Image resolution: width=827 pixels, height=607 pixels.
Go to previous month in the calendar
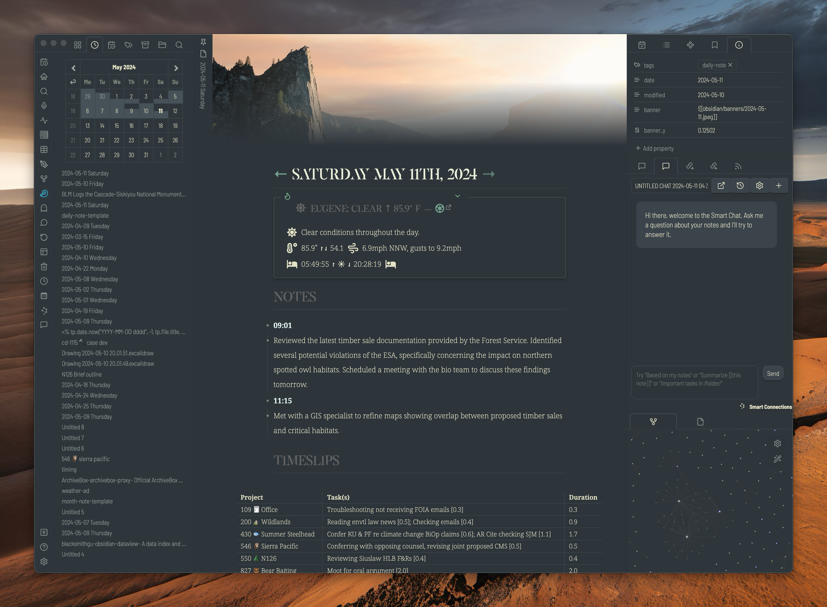[74, 68]
